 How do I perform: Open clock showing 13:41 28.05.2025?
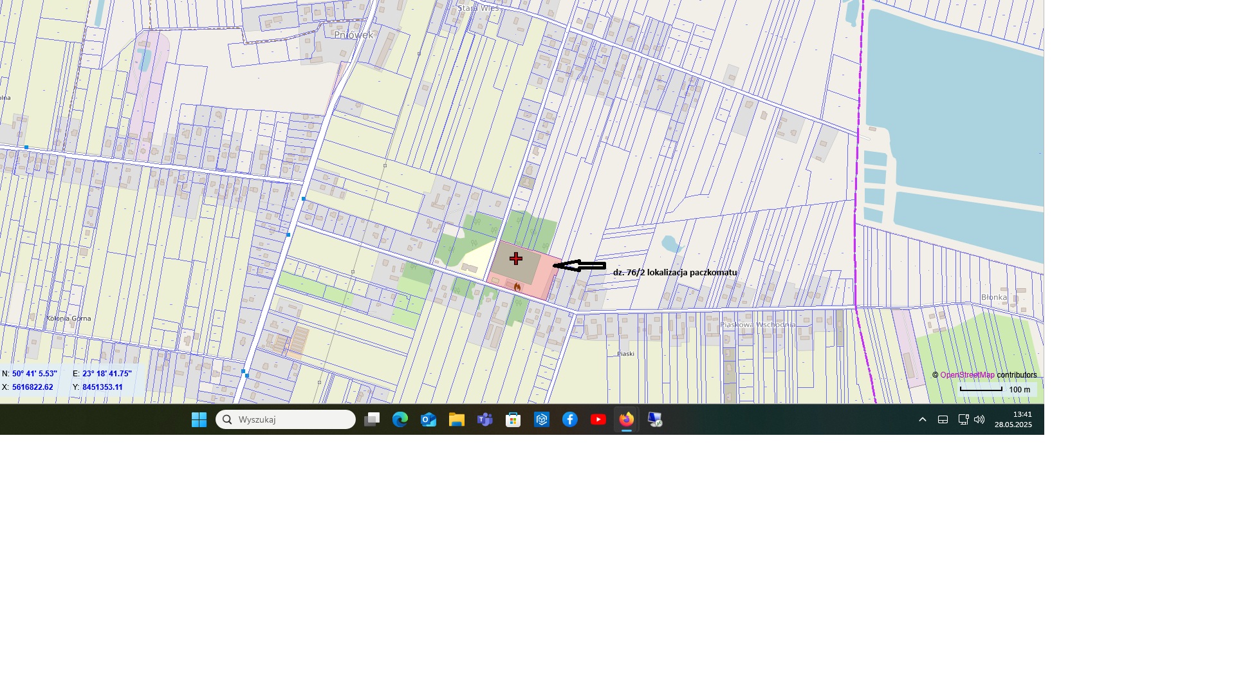[x=1013, y=420]
